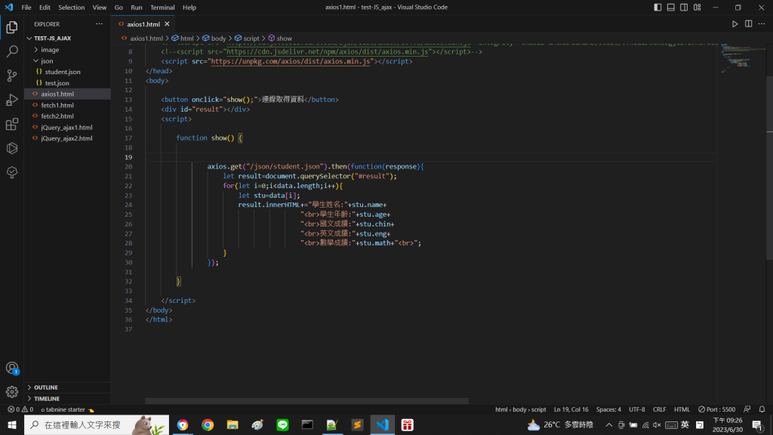This screenshot has width=773, height=435.
Task: Close the axios1.html tab
Action: point(167,23)
